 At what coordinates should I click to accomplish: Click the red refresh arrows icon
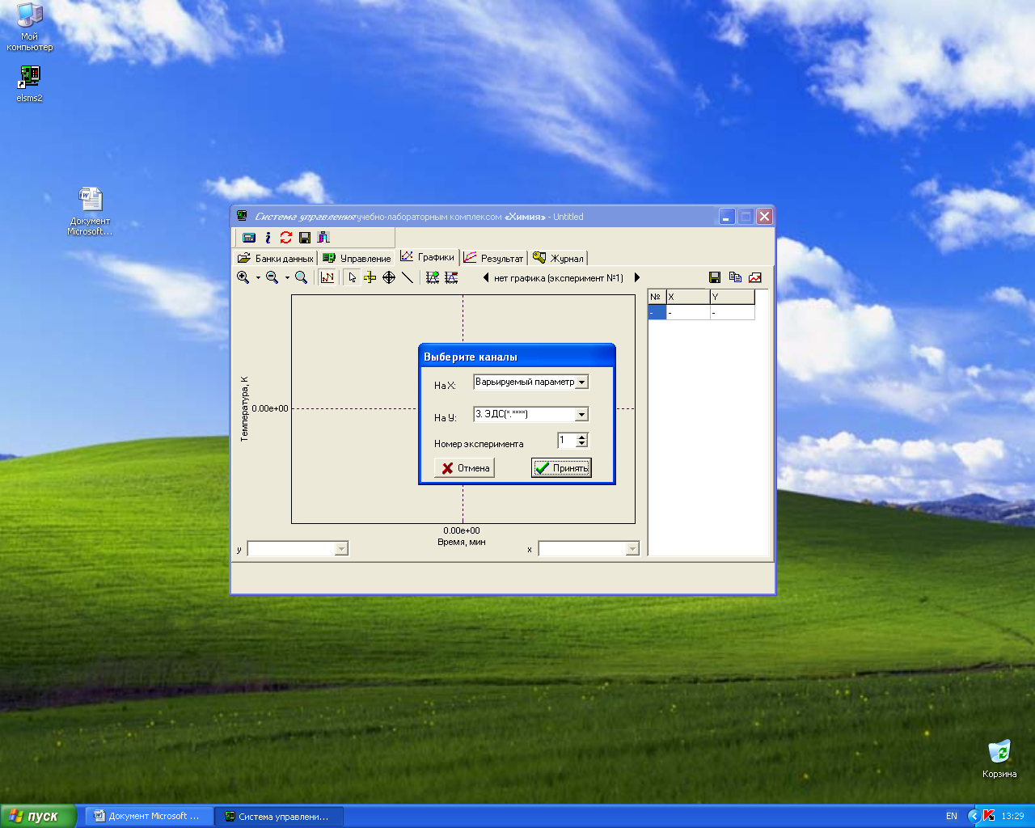pos(286,238)
